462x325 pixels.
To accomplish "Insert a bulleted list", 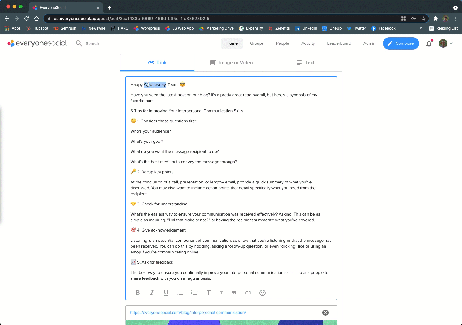I will pos(180,293).
